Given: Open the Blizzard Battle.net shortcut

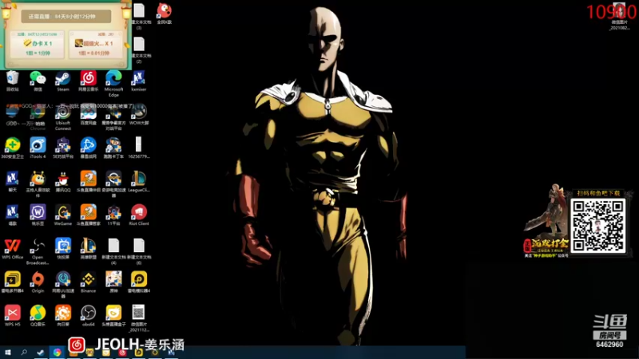Looking at the screenshot, I should [88, 148].
